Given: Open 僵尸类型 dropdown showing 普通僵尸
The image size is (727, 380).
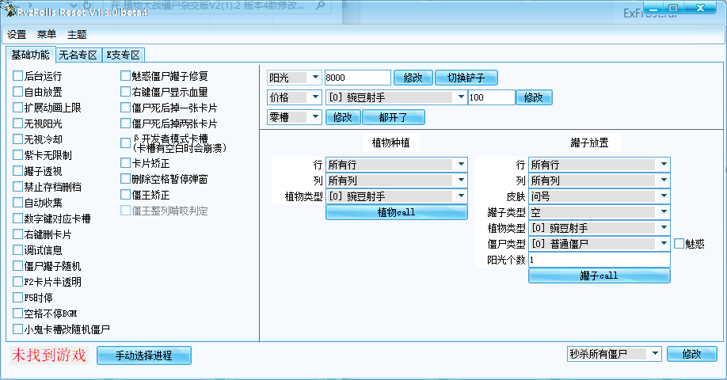Looking at the screenshot, I should (663, 244).
